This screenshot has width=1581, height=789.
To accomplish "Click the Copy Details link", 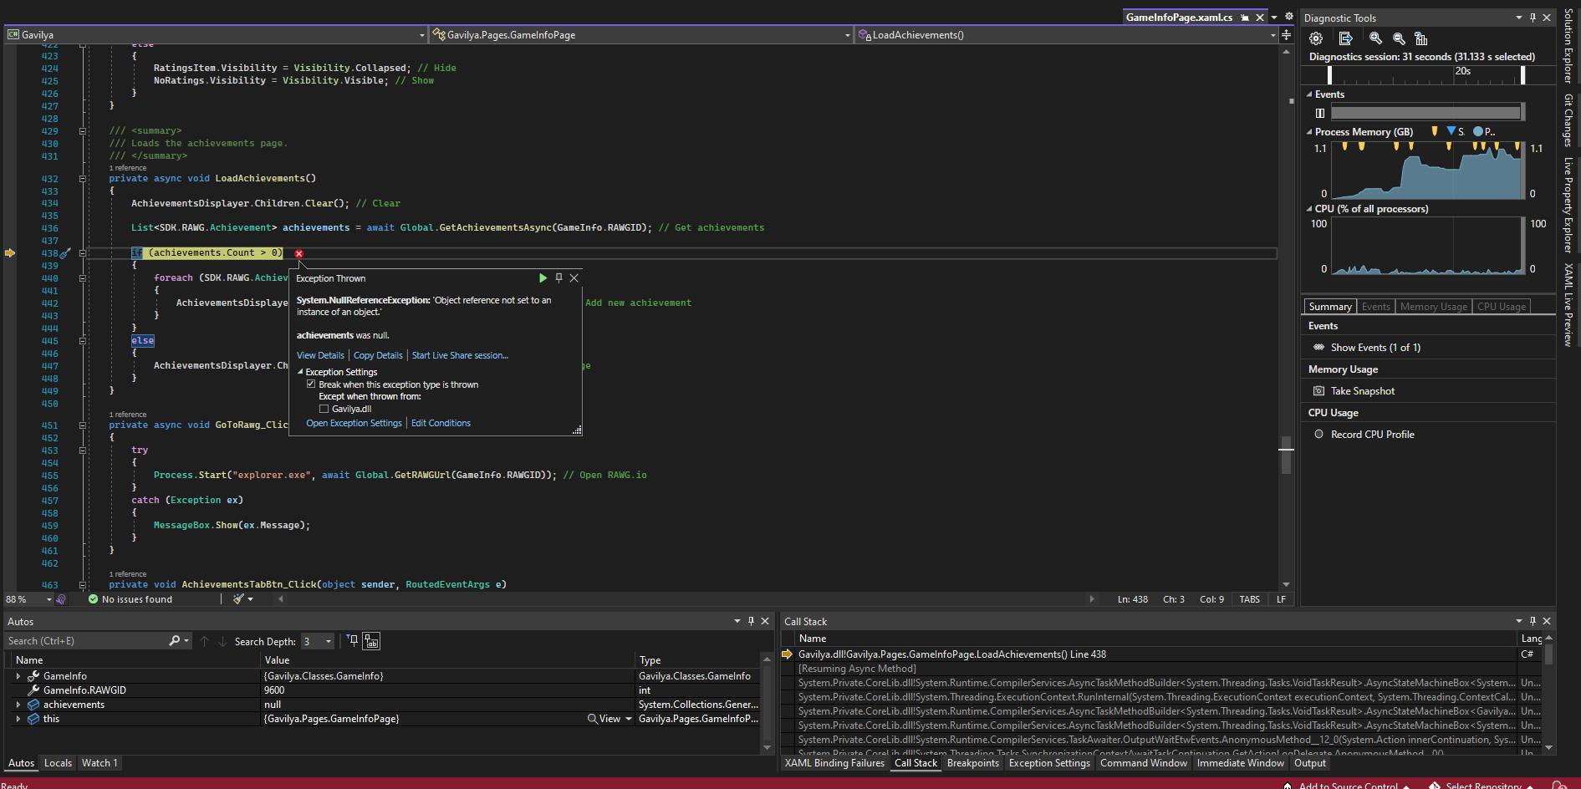I will (378, 355).
